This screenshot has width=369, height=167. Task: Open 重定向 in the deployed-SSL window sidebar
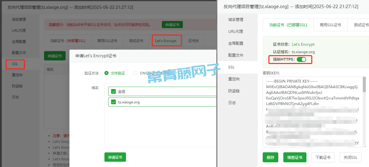click(x=234, y=79)
